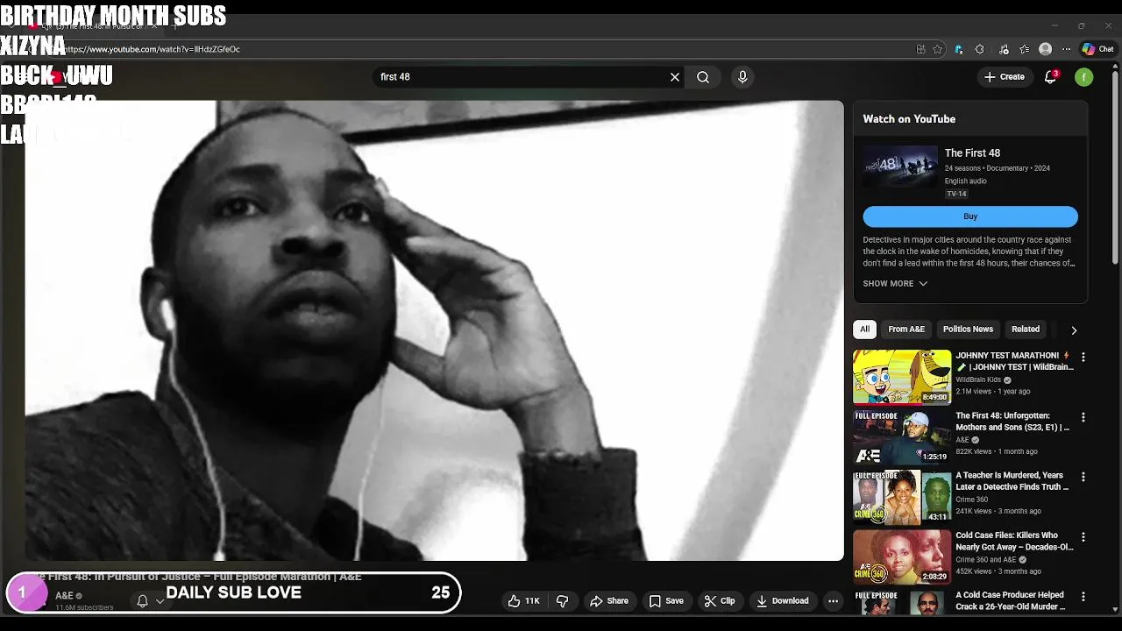Open the browser favorites list icon
Screen dimensions: 1122x631
(1024, 49)
